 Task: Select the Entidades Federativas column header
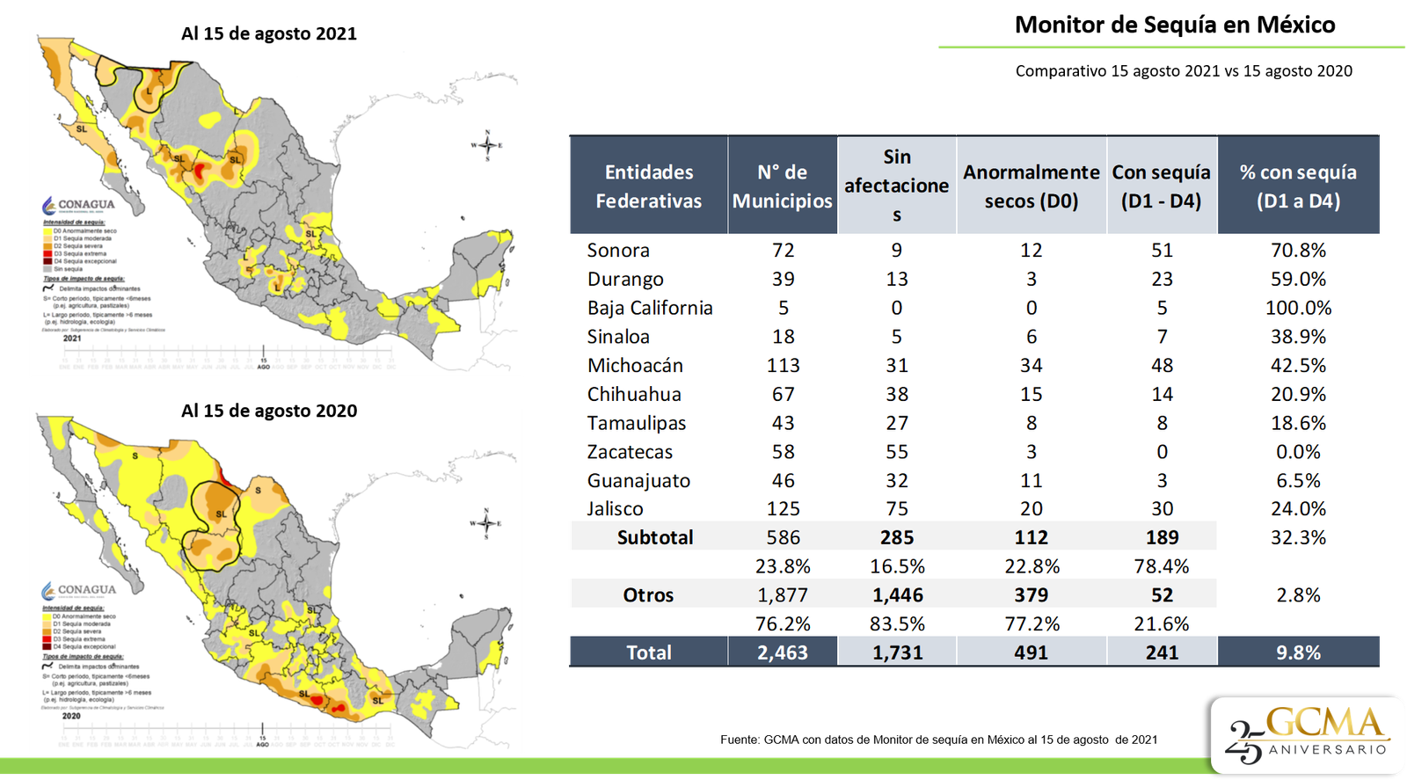648,186
